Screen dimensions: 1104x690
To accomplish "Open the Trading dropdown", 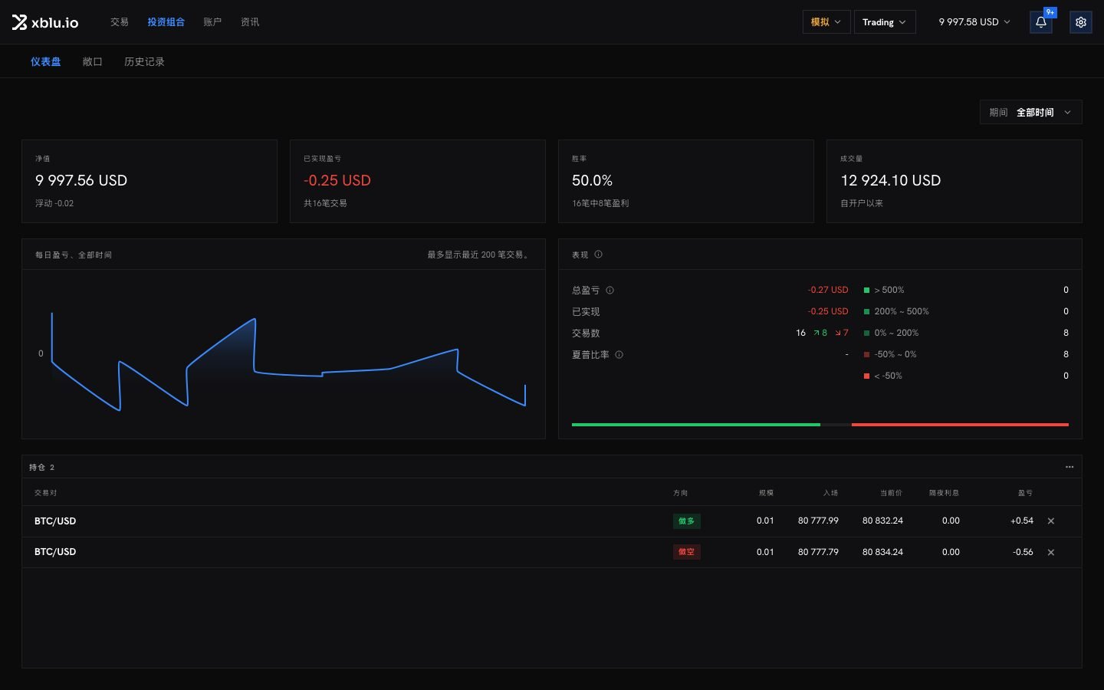I will (x=884, y=22).
